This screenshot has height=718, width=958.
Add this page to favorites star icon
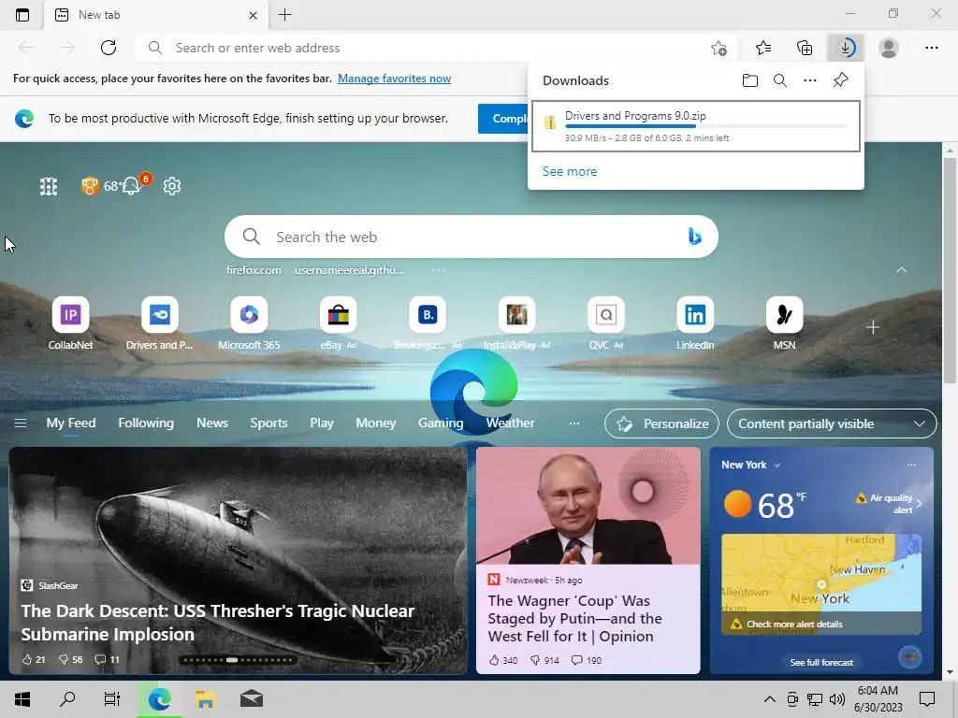(x=719, y=48)
